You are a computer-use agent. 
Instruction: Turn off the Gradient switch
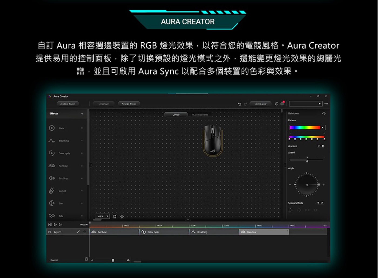point(321,146)
